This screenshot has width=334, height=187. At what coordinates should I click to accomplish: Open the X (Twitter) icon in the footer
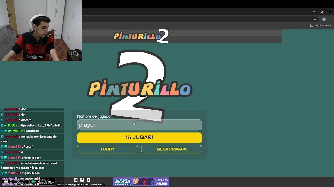[88, 180]
